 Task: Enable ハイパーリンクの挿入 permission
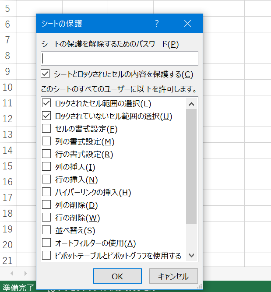(46, 192)
